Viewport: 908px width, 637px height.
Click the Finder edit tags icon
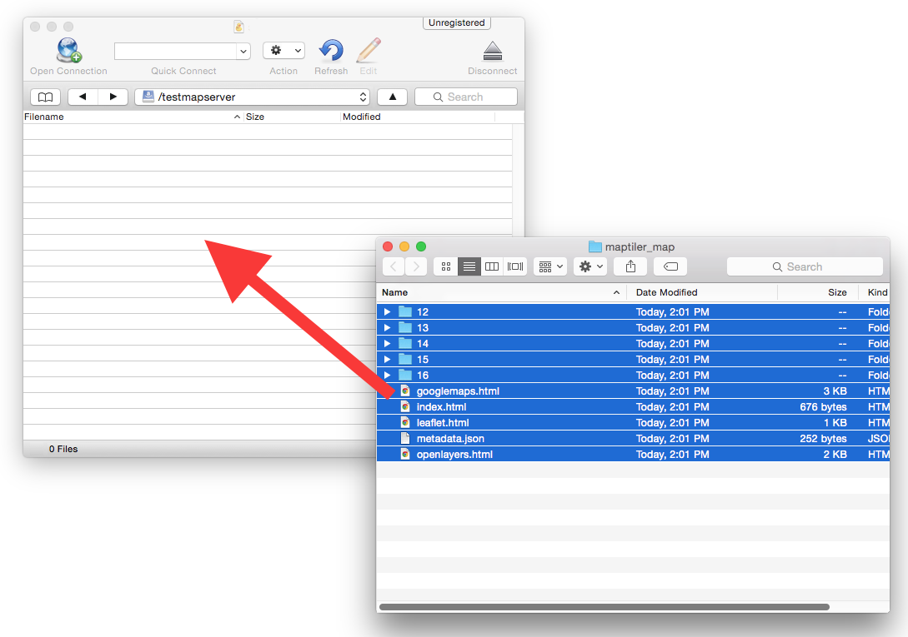tap(670, 266)
